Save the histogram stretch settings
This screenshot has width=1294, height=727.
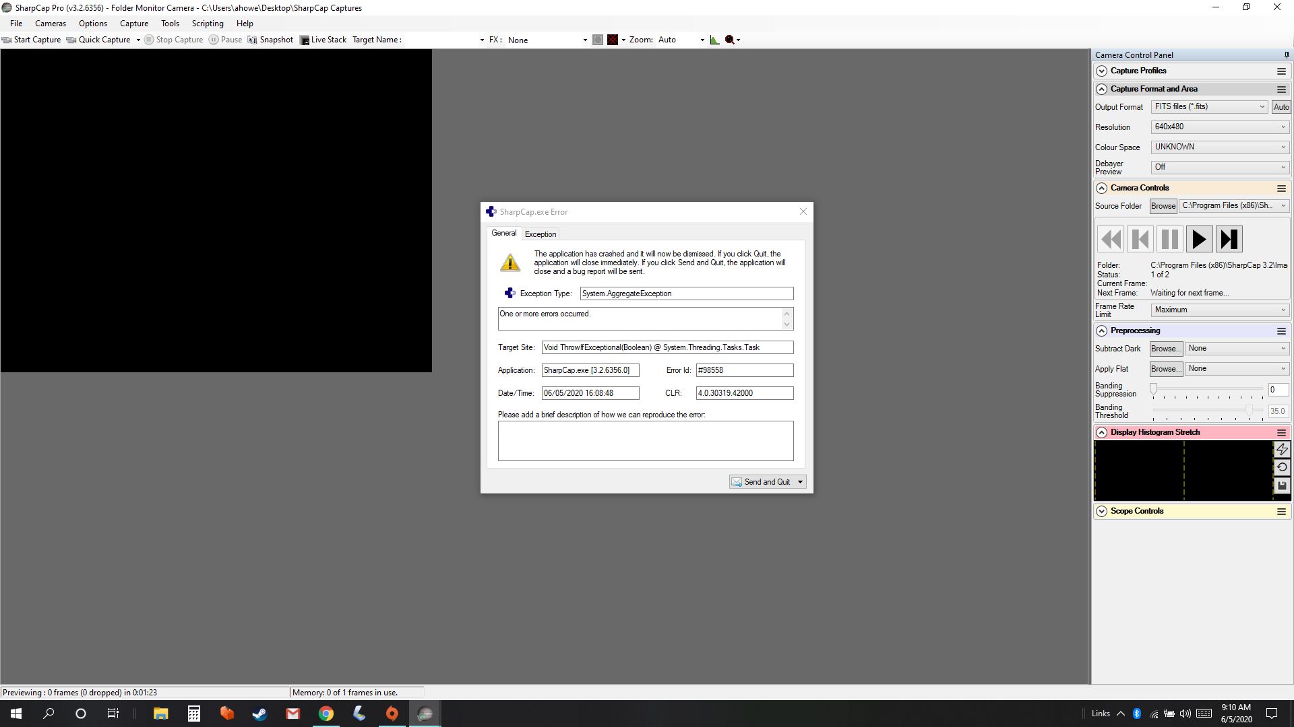point(1282,485)
